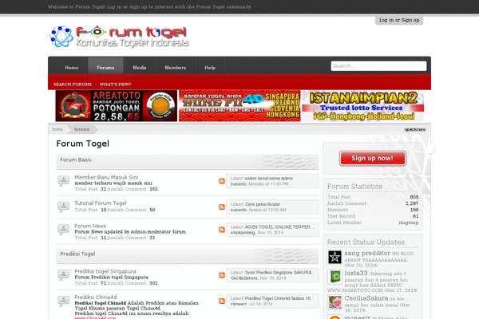Select the Forums menu tab
This screenshot has height=319, width=479.
click(105, 68)
